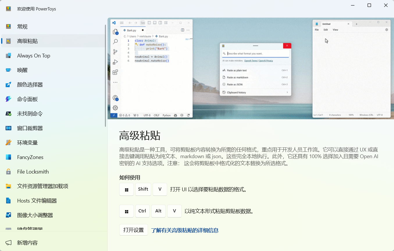Click the text 打开 UI 以选择要粘贴数据的格式。
The image size is (394, 251).
(x=208, y=189)
